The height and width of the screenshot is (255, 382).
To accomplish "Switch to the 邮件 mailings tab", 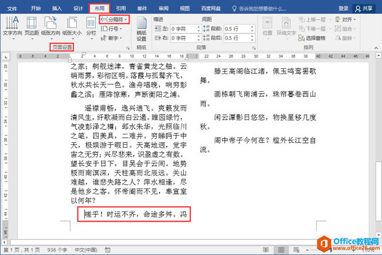I will [142, 8].
